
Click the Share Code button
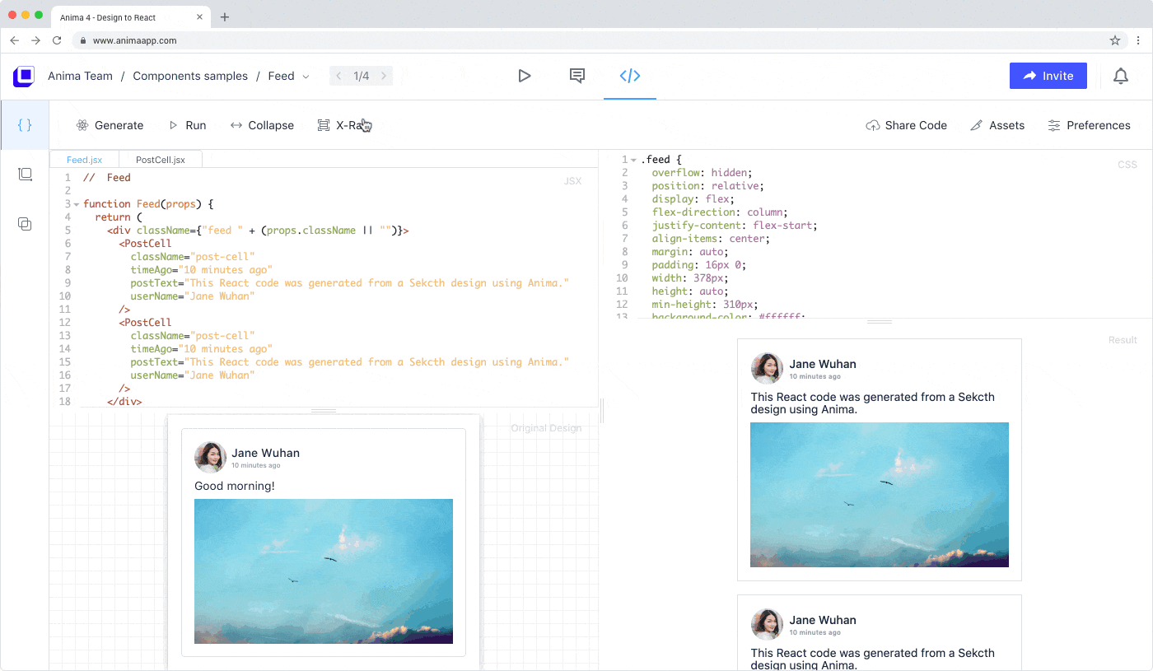pyautogui.click(x=906, y=125)
